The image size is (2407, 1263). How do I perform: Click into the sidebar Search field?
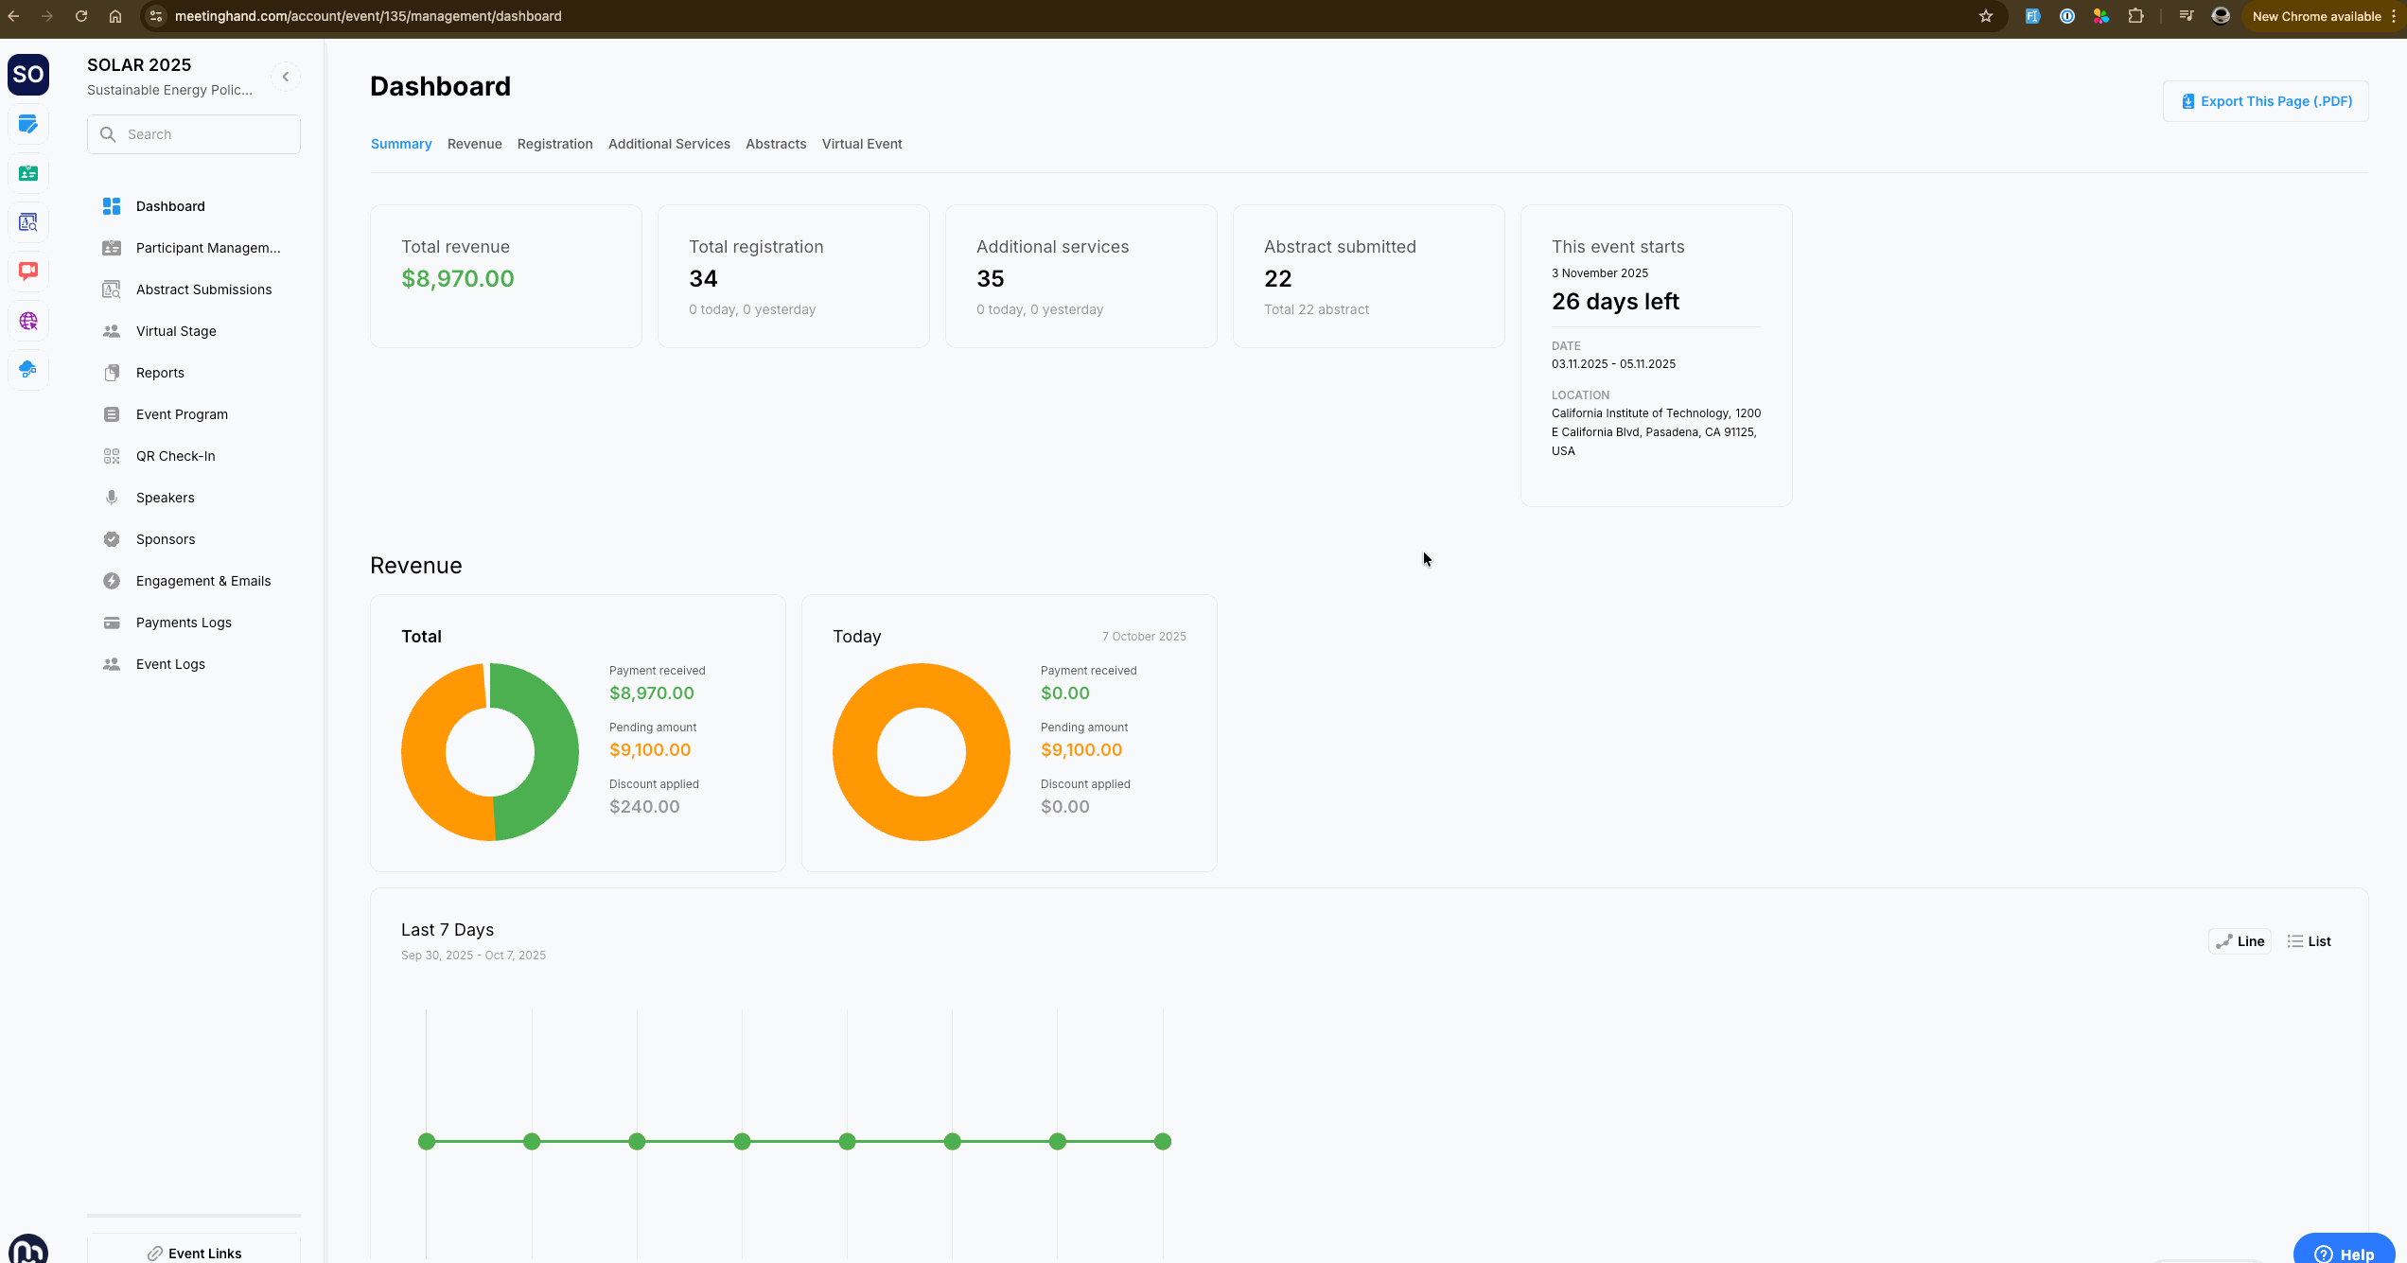tap(208, 134)
